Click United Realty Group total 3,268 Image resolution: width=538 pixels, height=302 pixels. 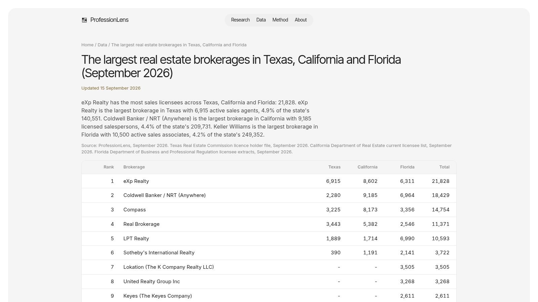pos(442,282)
